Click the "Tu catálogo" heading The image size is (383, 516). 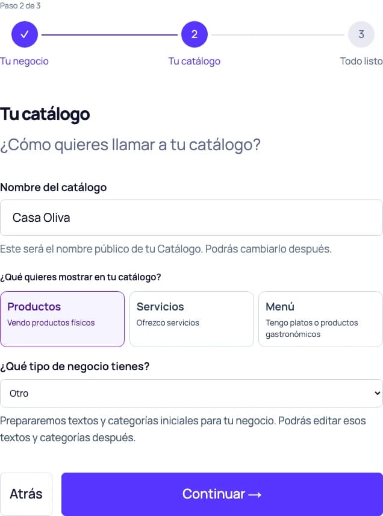45,115
